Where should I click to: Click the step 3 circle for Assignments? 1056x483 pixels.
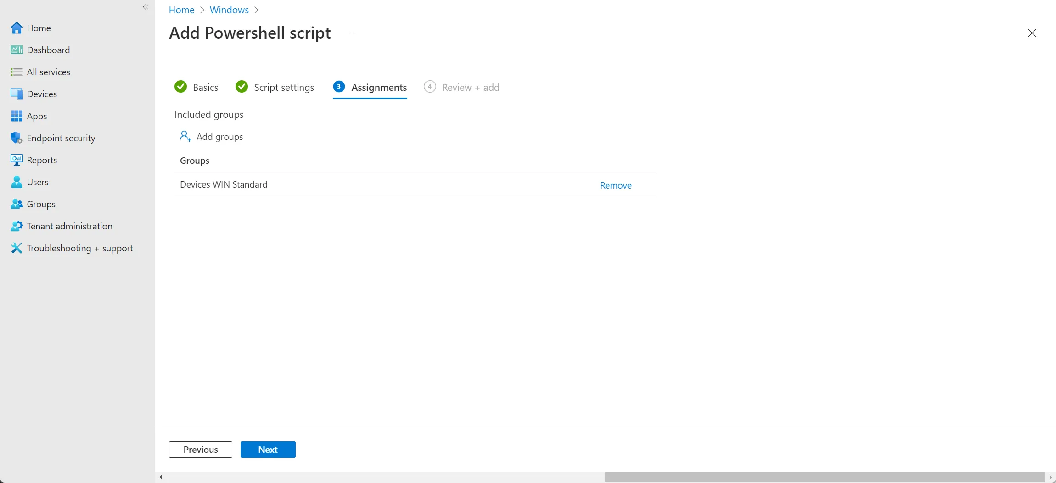pyautogui.click(x=339, y=86)
